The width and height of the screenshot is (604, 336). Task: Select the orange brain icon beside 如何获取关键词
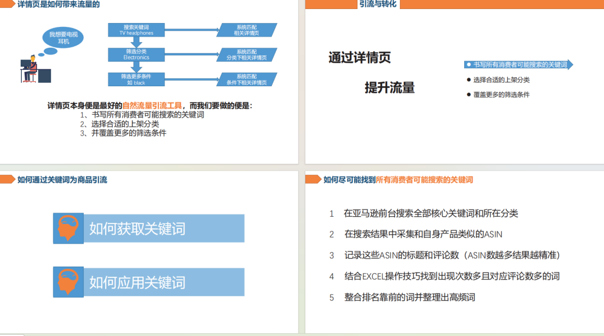tap(68, 228)
